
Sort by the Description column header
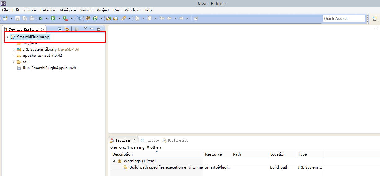click(157, 154)
